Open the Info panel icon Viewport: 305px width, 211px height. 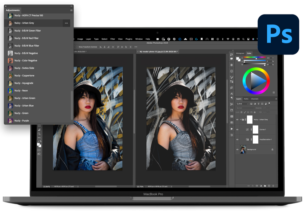232,71
